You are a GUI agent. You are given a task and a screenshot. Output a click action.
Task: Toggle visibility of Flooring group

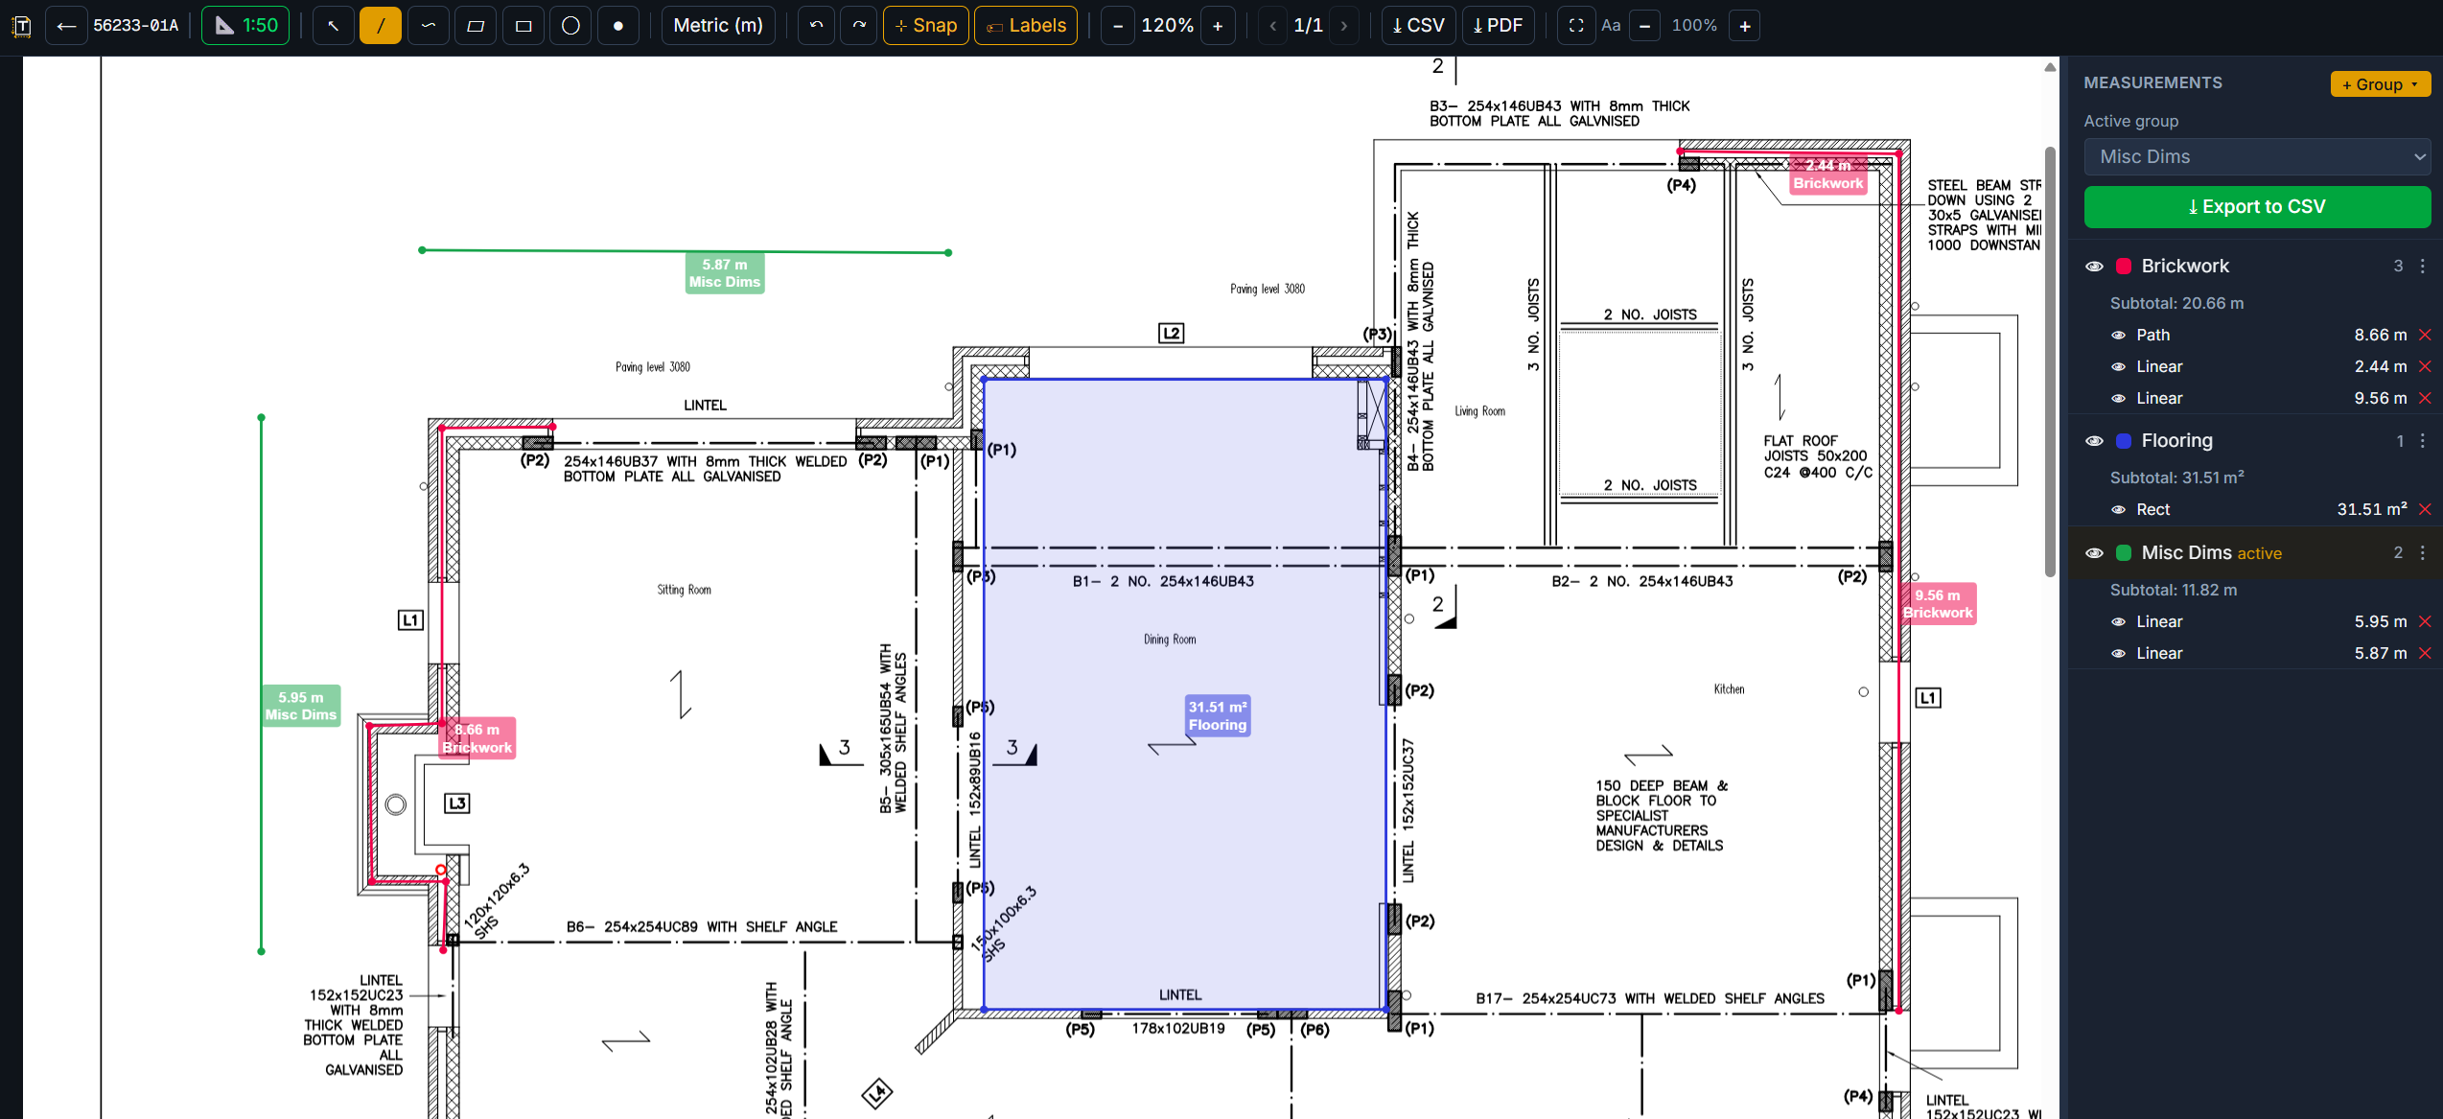point(2095,441)
